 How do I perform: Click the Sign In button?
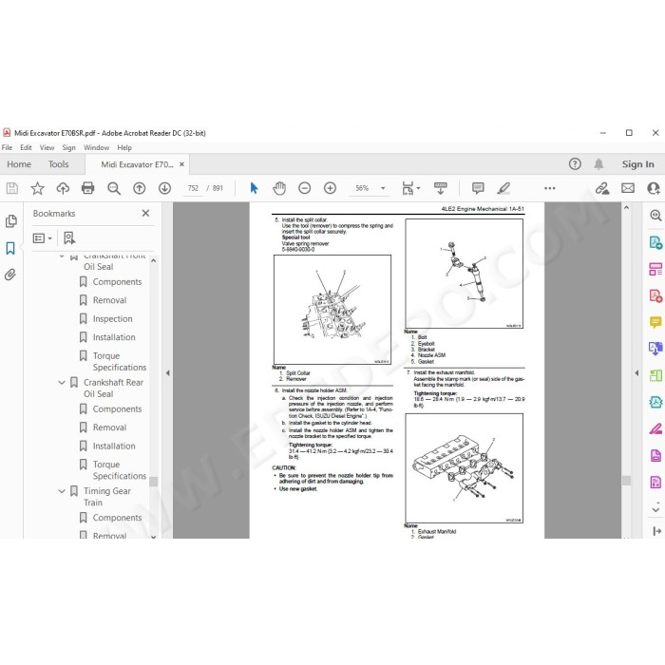[x=637, y=164]
